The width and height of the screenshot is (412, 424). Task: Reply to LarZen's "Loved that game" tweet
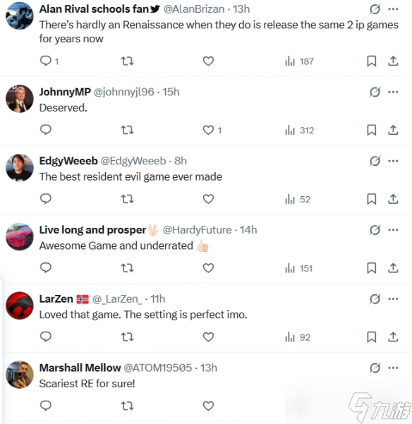[x=46, y=337]
